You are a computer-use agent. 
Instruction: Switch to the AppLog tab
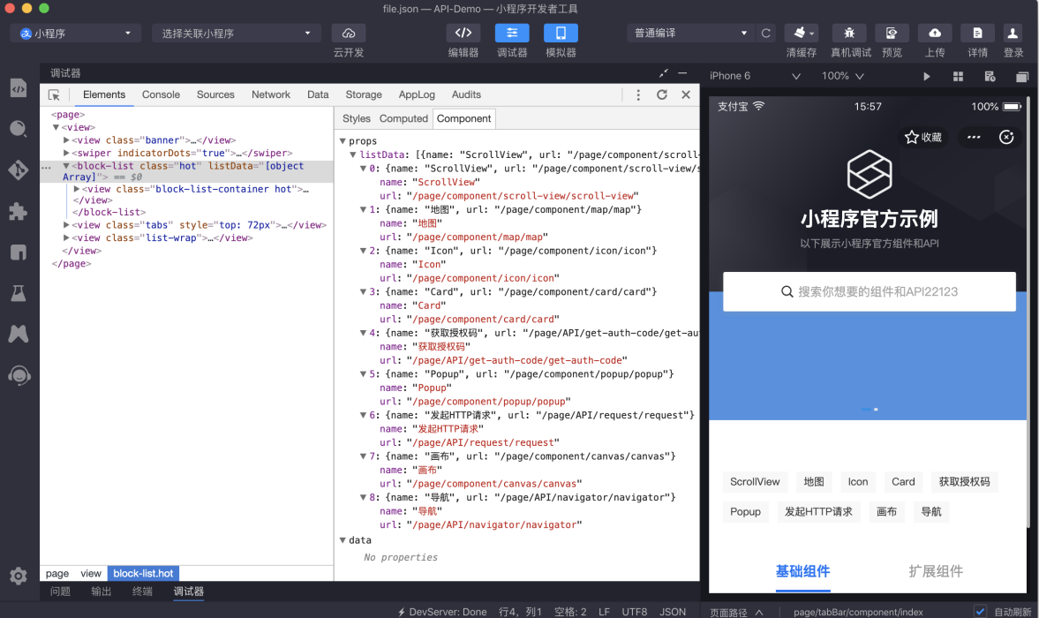point(417,94)
